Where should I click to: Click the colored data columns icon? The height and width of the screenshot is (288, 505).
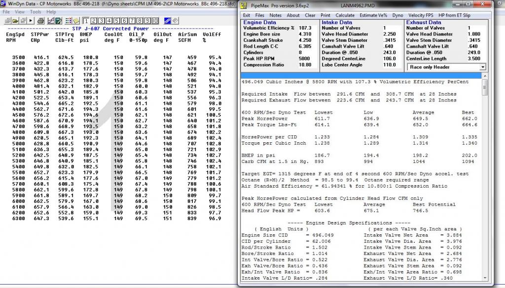pos(68,21)
